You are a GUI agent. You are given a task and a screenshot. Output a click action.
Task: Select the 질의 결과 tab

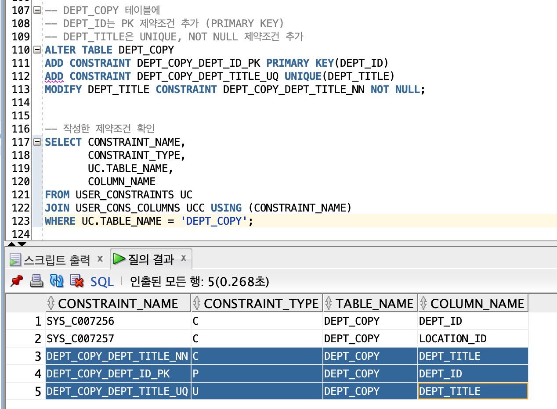tap(151, 259)
